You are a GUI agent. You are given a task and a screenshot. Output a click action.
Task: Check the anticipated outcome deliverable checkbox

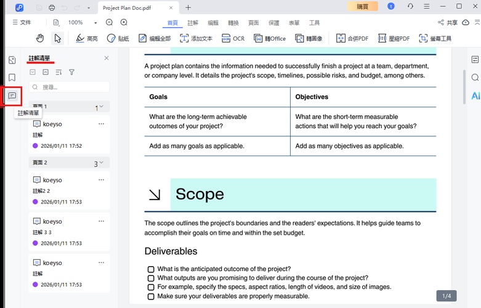pos(151,269)
